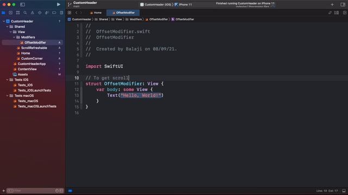Switch to the Home editor tab
The height and width of the screenshot is (195, 348).
point(96,13)
